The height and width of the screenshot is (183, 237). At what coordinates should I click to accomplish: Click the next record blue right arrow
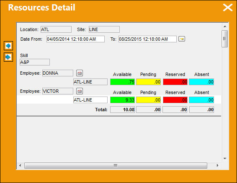[x=8, y=57]
